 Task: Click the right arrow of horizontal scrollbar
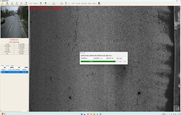pos(28,111)
